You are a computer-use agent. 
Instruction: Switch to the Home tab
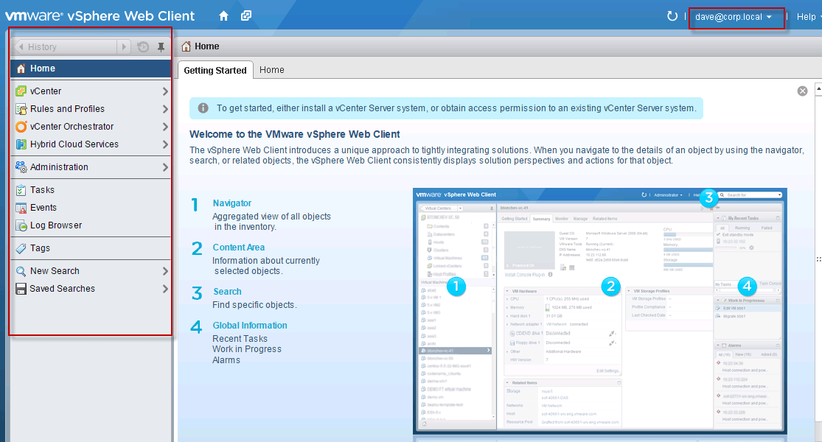272,70
